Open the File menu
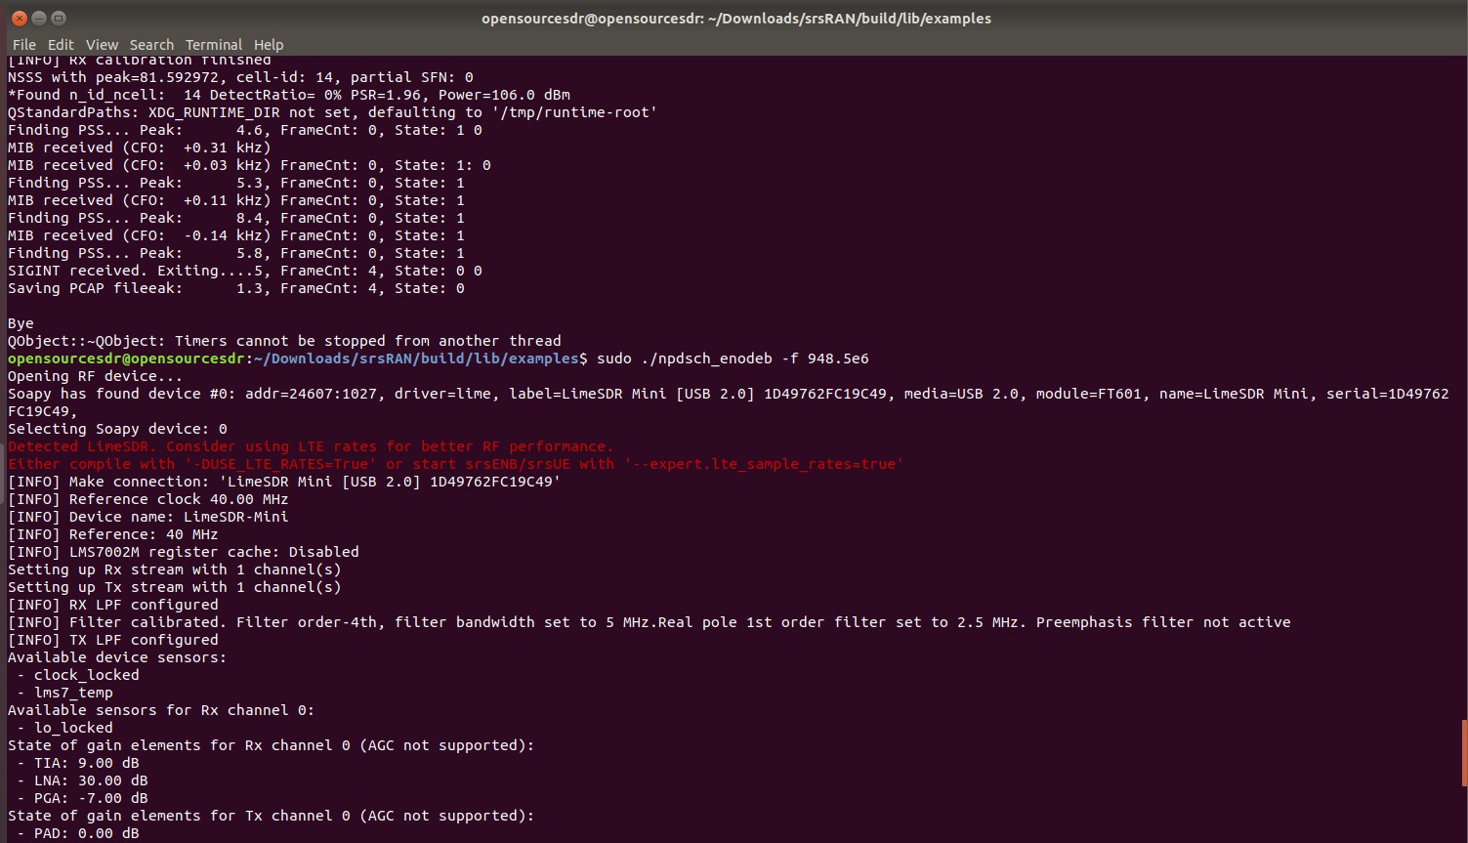 tap(24, 45)
